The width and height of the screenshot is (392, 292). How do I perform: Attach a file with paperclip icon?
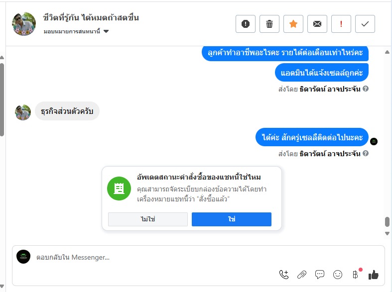302,274
